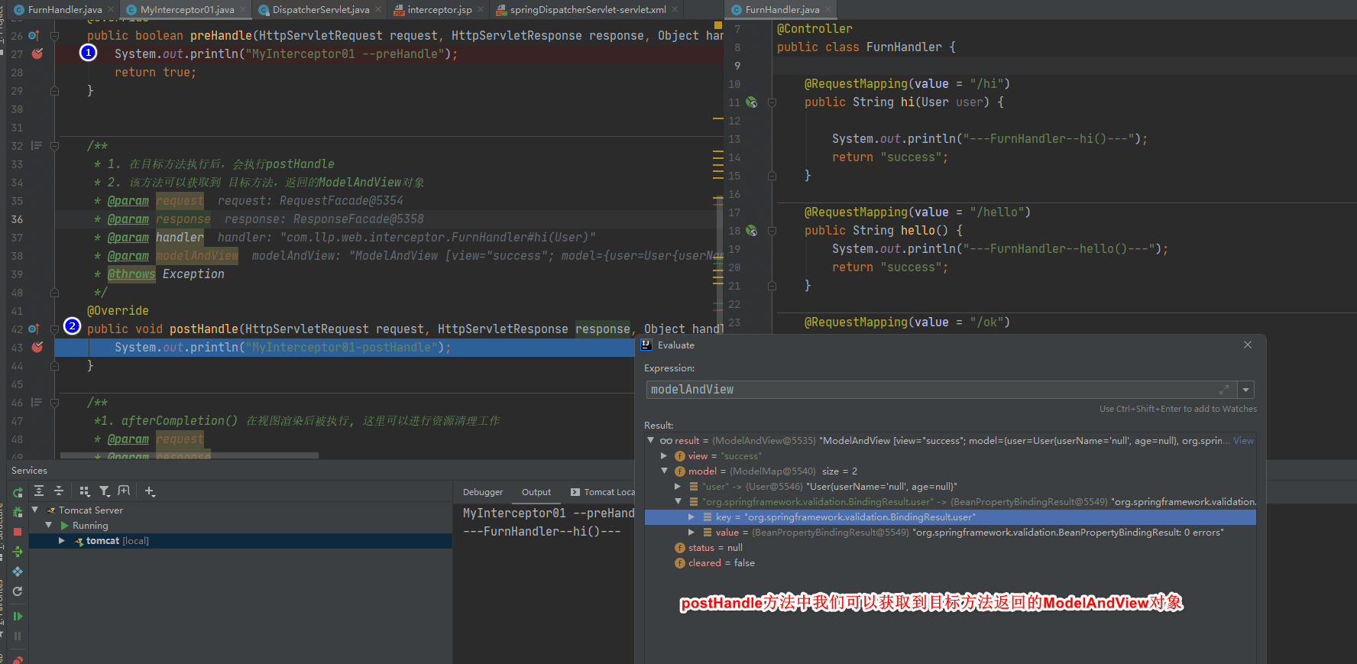Click the modelAndView expression input field
Viewport: 1357px width, 664px height.
click(x=932, y=390)
